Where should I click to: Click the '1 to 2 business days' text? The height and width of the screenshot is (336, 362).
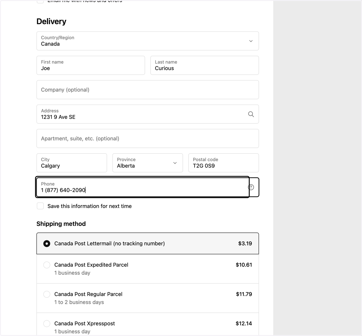coord(79,302)
